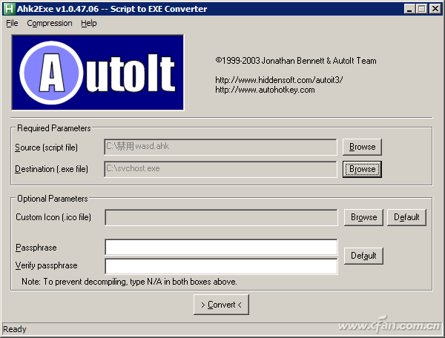Click the Custom Icon path field
Image resolution: width=445 pixels, height=338 pixels.
(x=221, y=217)
